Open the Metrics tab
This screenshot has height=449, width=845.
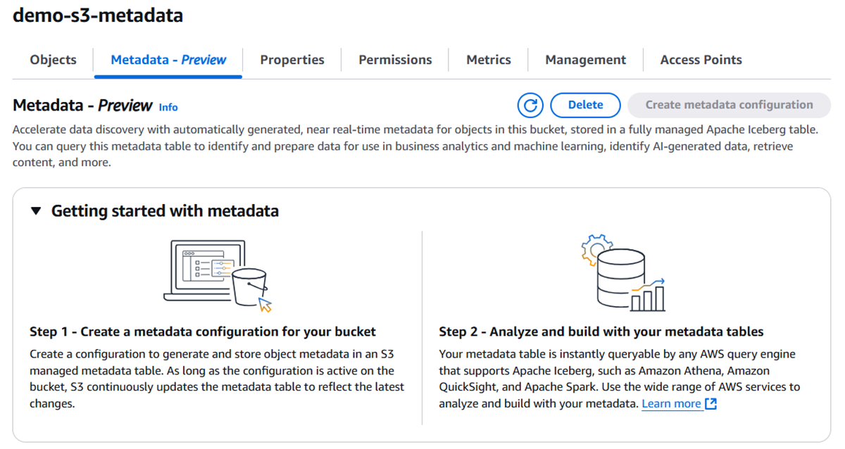[489, 60]
